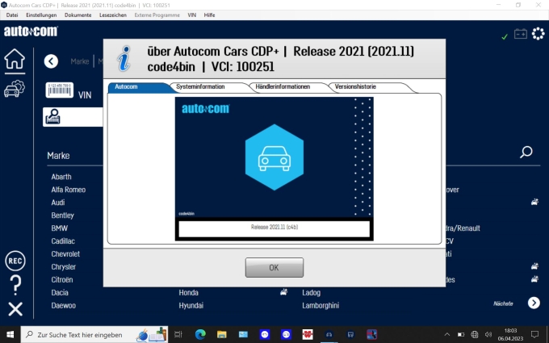Click the battery voltage icon

click(x=521, y=34)
